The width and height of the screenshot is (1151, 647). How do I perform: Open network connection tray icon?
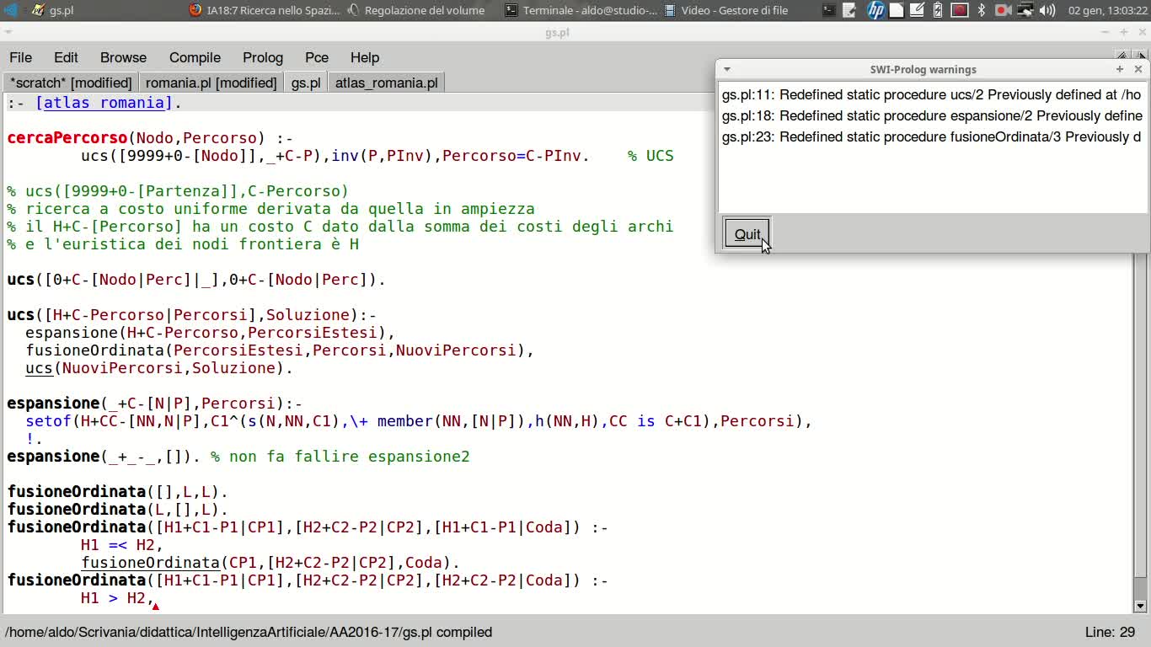coord(1025,10)
